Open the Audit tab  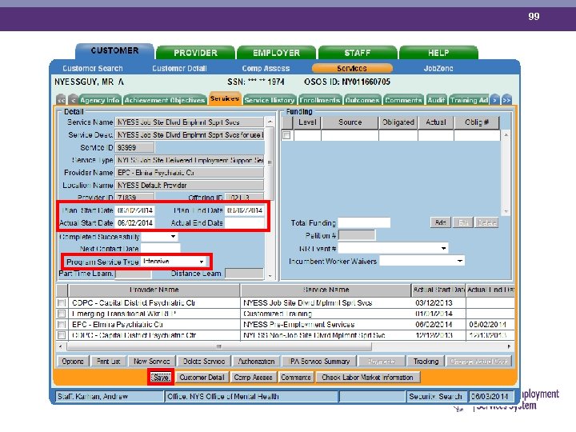(437, 100)
